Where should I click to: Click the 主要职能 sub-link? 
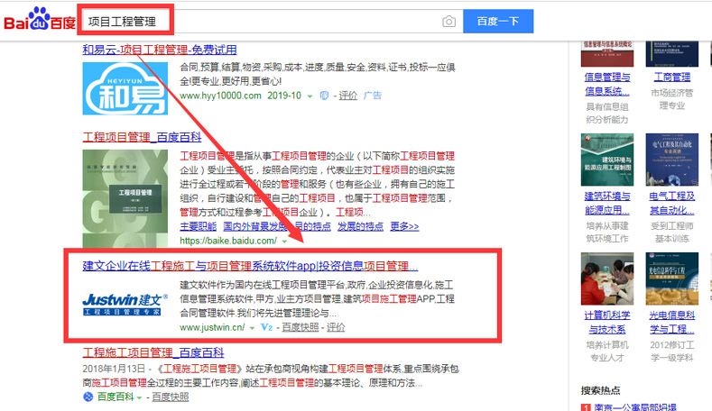click(198, 226)
